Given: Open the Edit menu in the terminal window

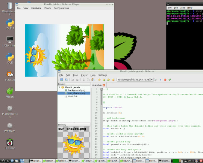Looking at the screenshot, I should [176, 7].
